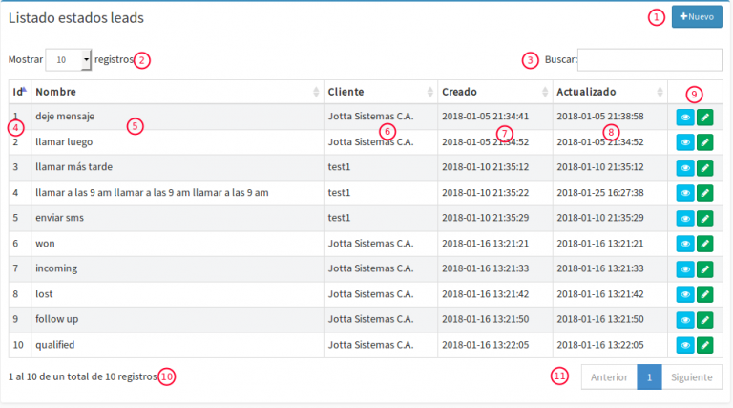Viewport: 733px width, 408px height.
Task: Sort the table by the Id column
Action: (18, 92)
